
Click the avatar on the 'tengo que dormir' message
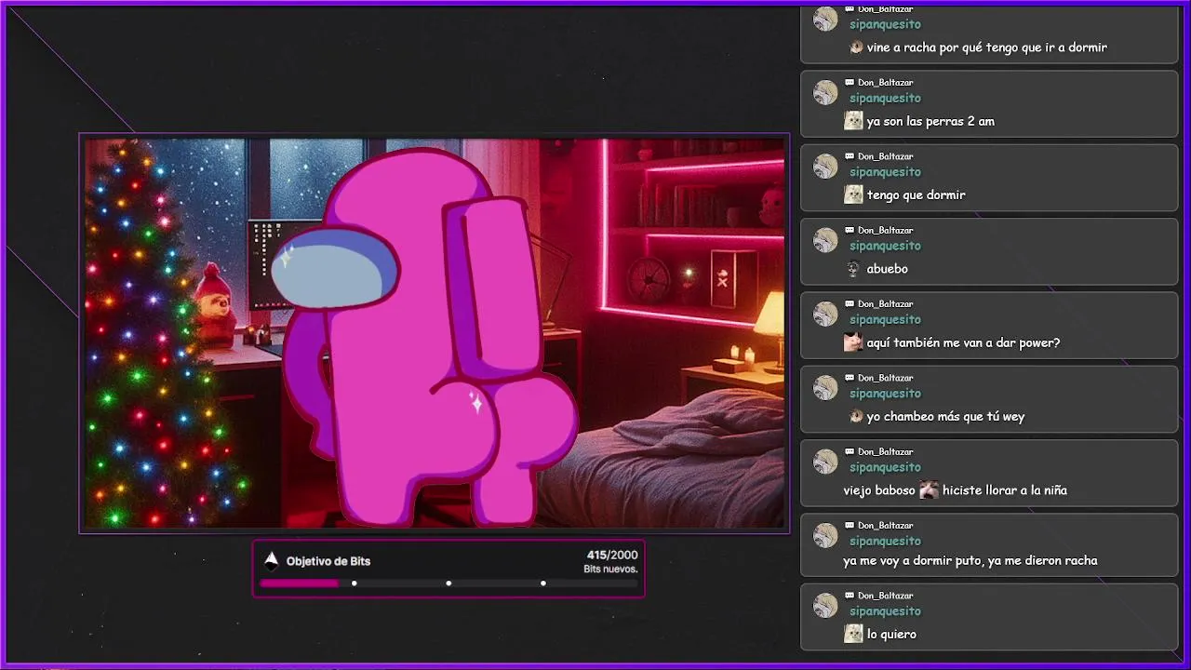(x=825, y=166)
